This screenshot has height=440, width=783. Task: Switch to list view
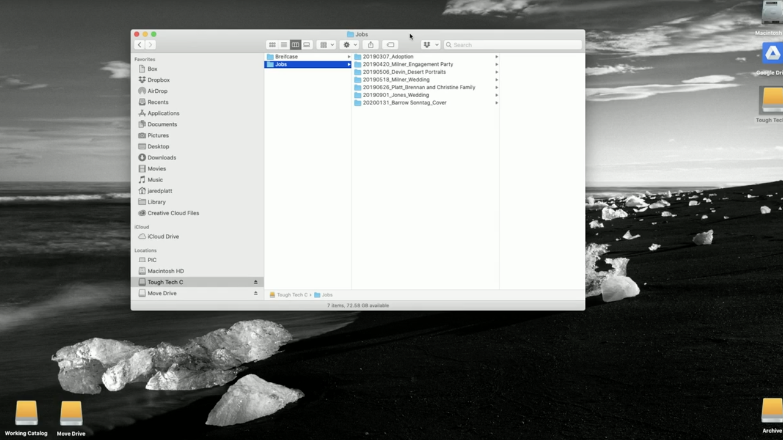(284, 45)
